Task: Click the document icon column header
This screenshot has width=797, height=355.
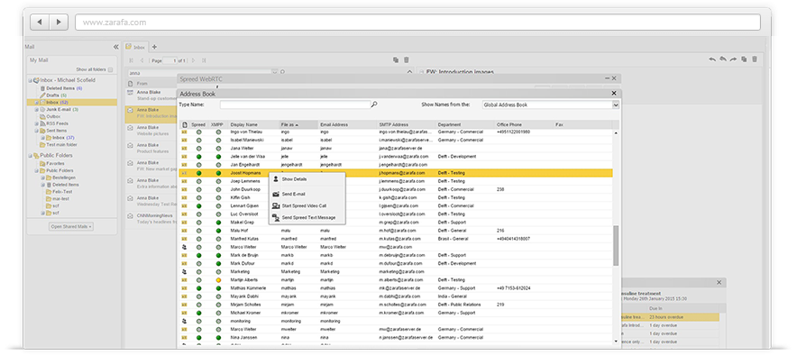Action: click(185, 124)
